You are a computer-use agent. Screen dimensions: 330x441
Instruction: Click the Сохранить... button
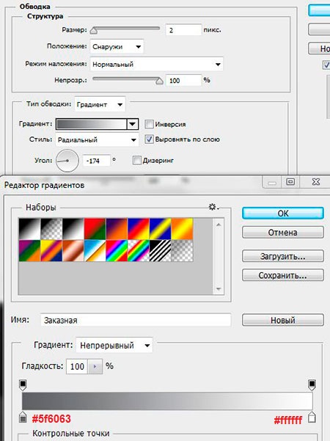283,275
